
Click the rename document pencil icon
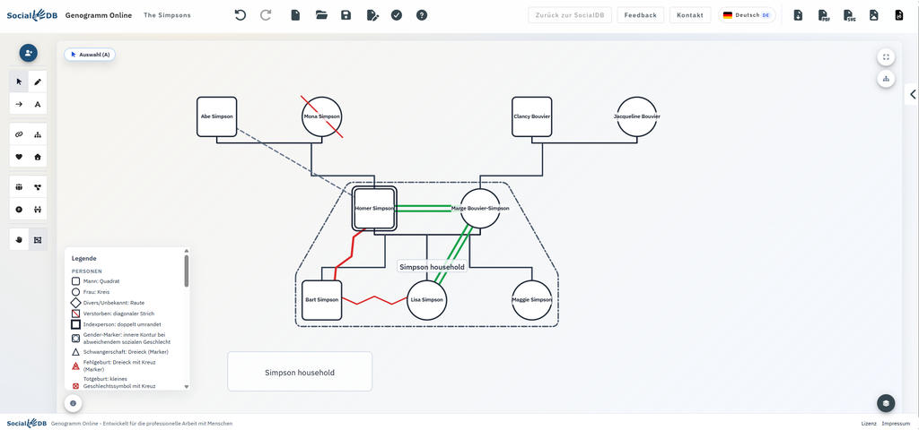point(372,15)
